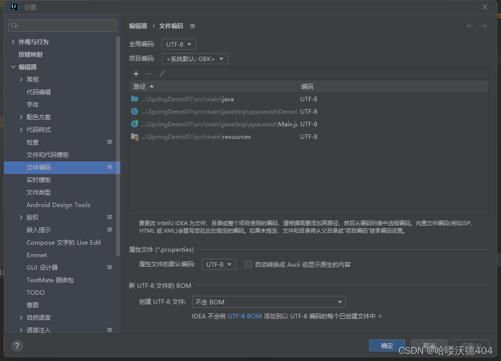Expand the 自然语言 tree node
This screenshot has height=361, width=501.
click(21, 317)
